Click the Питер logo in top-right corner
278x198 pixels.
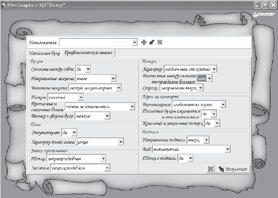pos(261,14)
